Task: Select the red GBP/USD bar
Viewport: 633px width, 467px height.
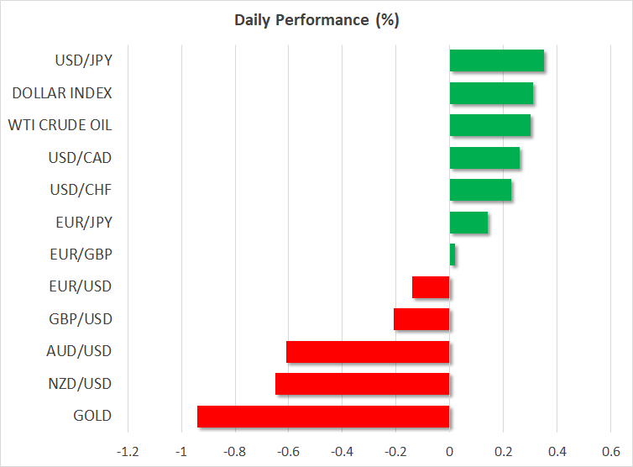Action: (421, 319)
